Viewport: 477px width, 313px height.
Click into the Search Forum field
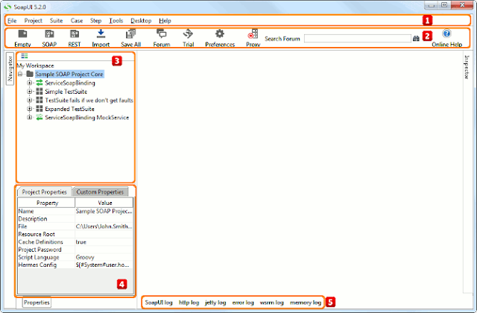(358, 38)
